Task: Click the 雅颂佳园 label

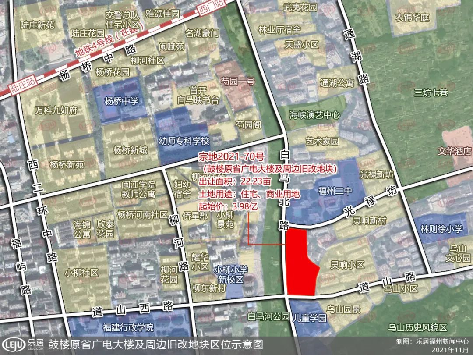Action: point(162,13)
